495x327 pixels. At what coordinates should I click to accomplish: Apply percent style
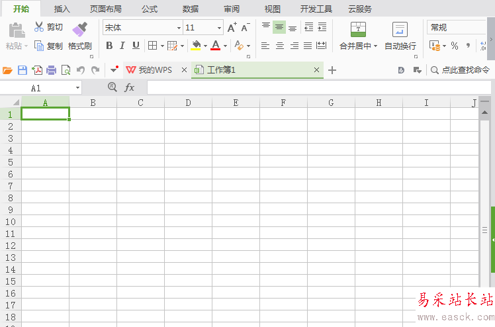(455, 46)
